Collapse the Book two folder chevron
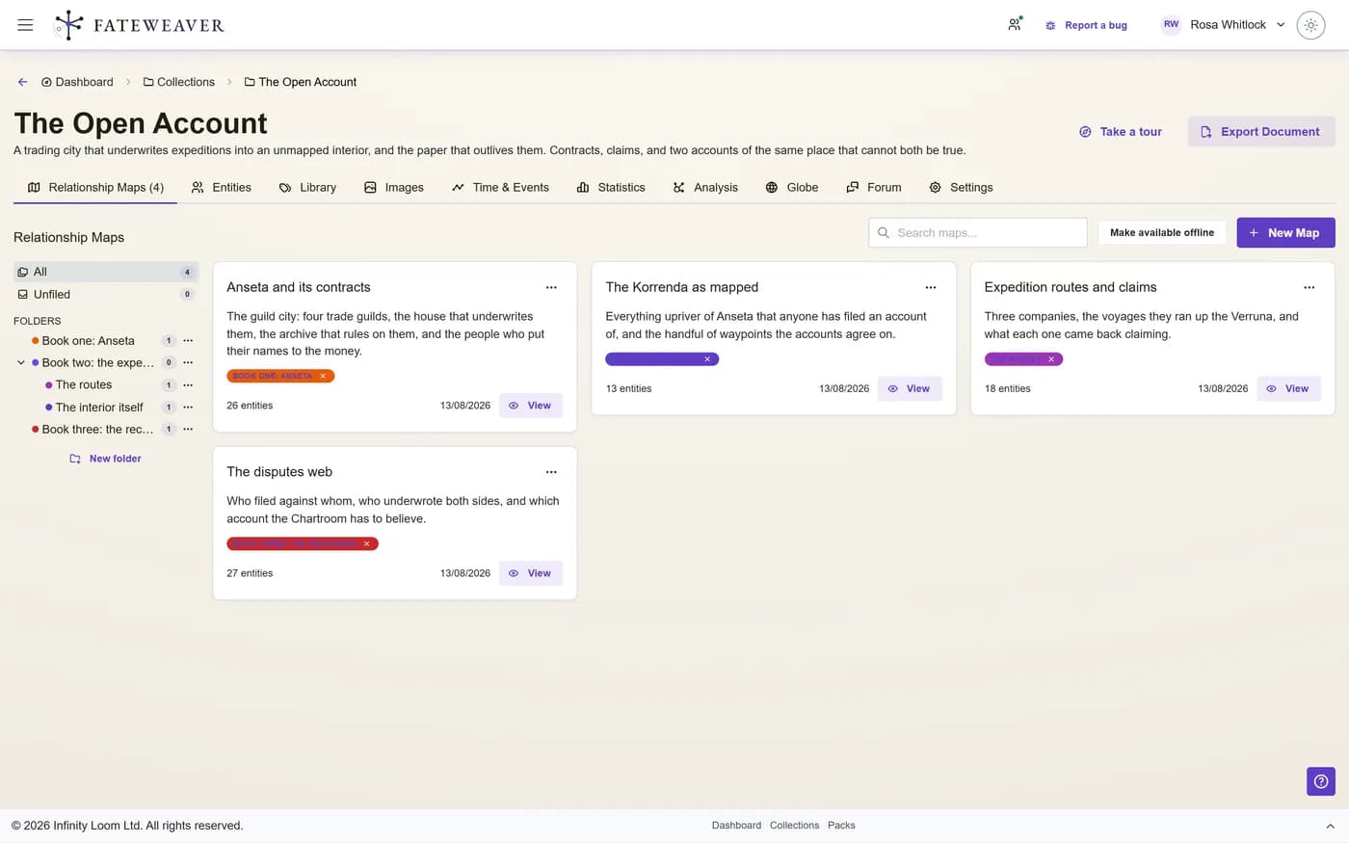 coord(21,362)
